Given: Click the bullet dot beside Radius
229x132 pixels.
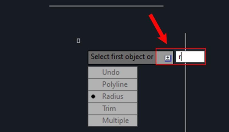Looking at the screenshot, I should [93, 97].
